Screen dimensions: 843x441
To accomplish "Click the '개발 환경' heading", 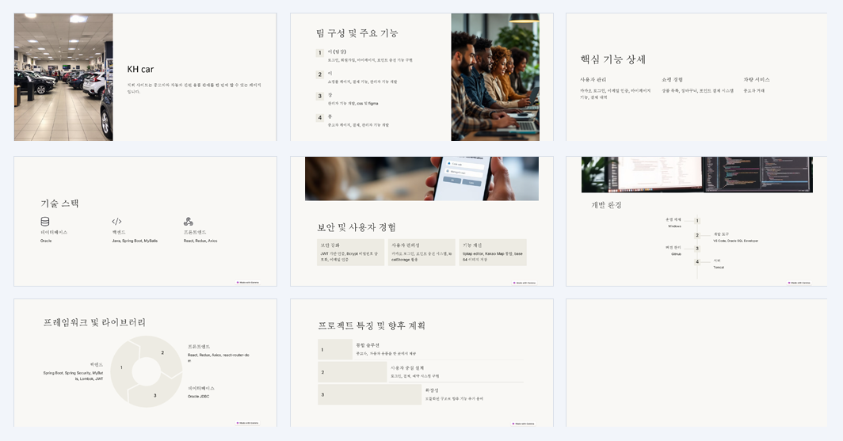I will [x=606, y=204].
